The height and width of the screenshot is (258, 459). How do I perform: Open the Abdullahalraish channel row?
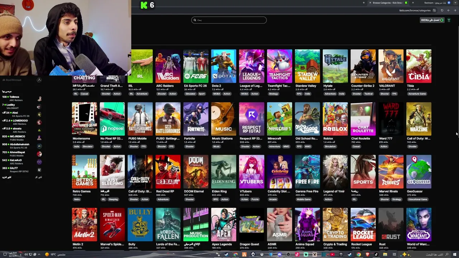click(x=22, y=146)
